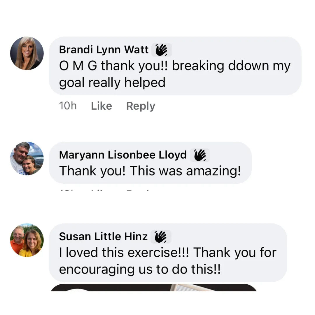Open Maryann Lisonbee Lloyd's profile photo

click(27, 158)
